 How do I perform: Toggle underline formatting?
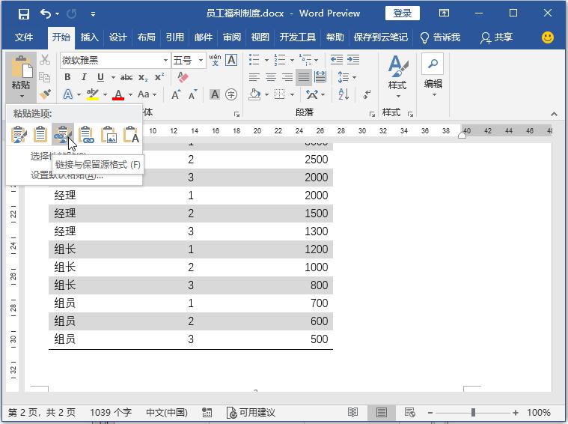100,77
